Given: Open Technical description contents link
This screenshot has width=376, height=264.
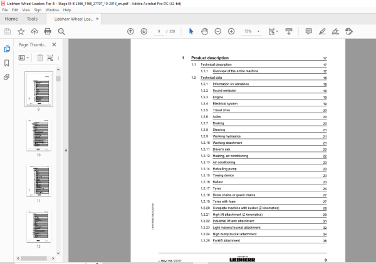Looking at the screenshot, I should coord(216,64).
